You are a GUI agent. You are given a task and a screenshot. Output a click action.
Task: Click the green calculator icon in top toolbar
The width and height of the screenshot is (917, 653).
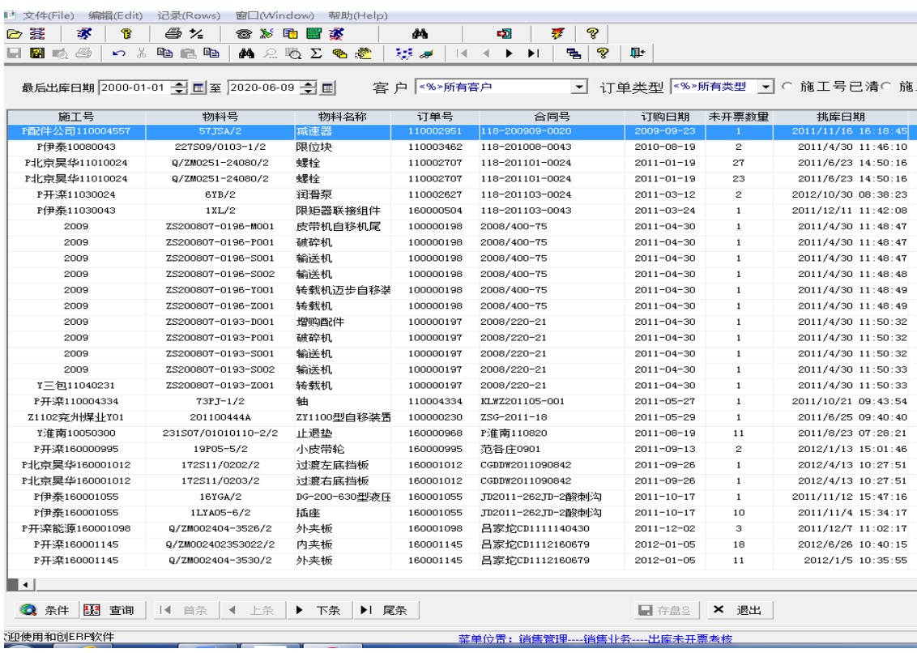point(313,34)
